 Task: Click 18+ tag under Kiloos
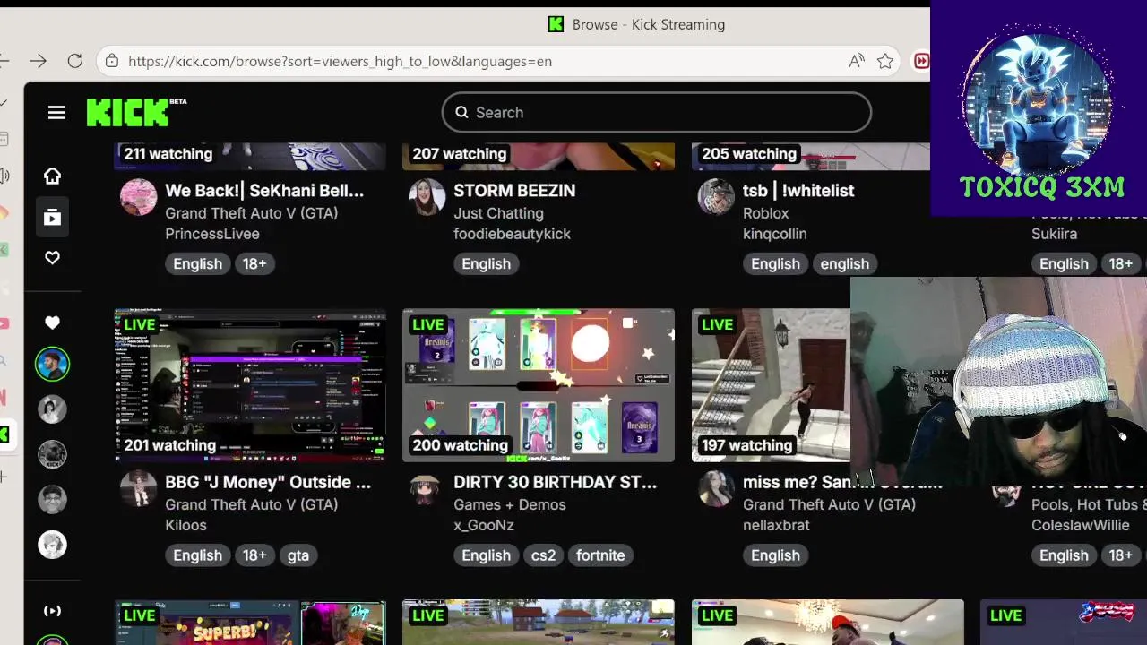tap(254, 555)
